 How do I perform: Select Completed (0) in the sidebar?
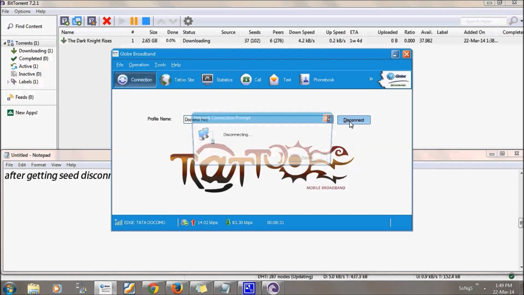pyautogui.click(x=33, y=59)
